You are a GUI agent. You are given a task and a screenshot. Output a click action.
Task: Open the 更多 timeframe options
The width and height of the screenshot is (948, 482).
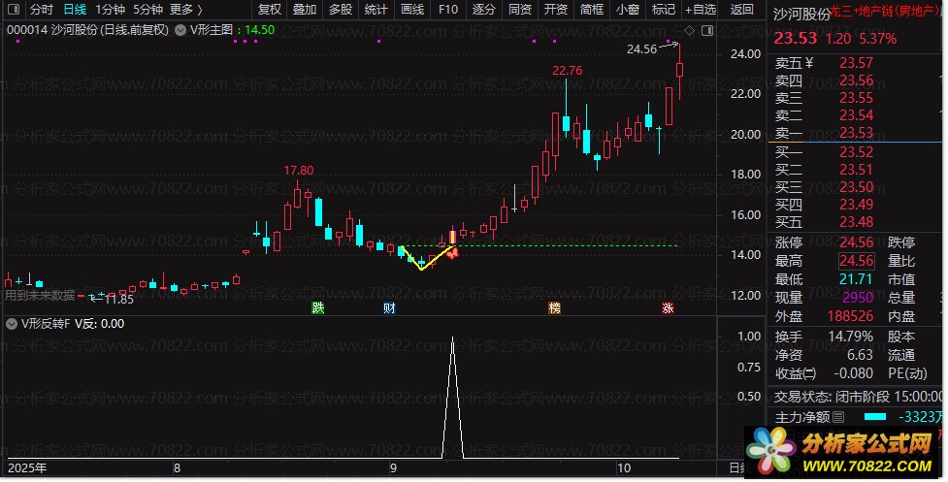click(186, 10)
